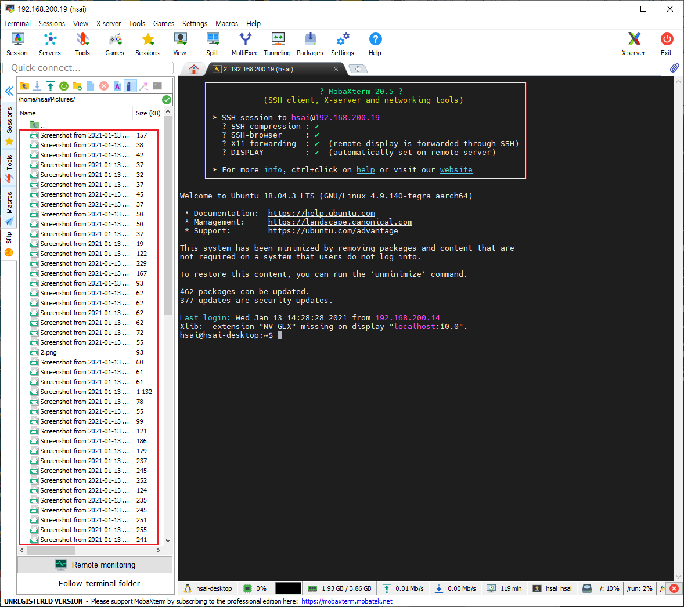The image size is (684, 607).
Task: Open the ubuntu.com/advantage link
Action: tap(333, 231)
